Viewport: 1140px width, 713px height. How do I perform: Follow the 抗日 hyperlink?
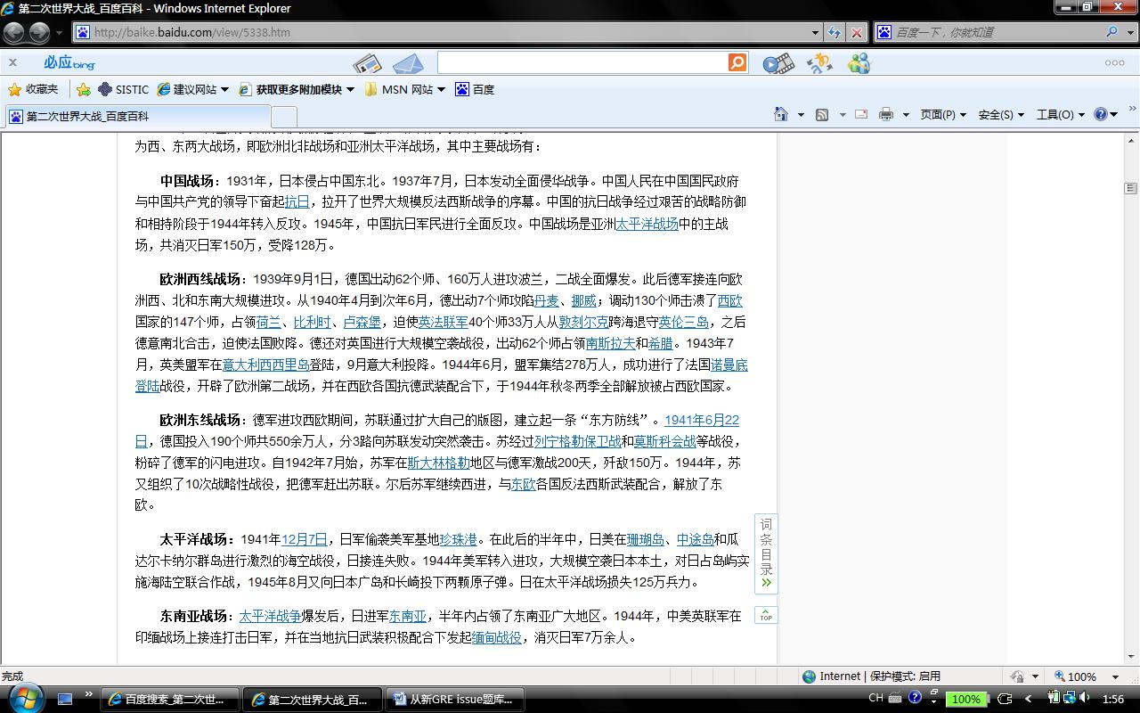pos(297,202)
